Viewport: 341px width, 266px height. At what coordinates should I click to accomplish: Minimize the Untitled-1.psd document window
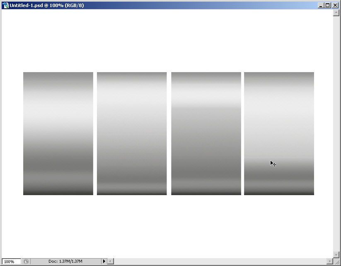(x=320, y=5)
